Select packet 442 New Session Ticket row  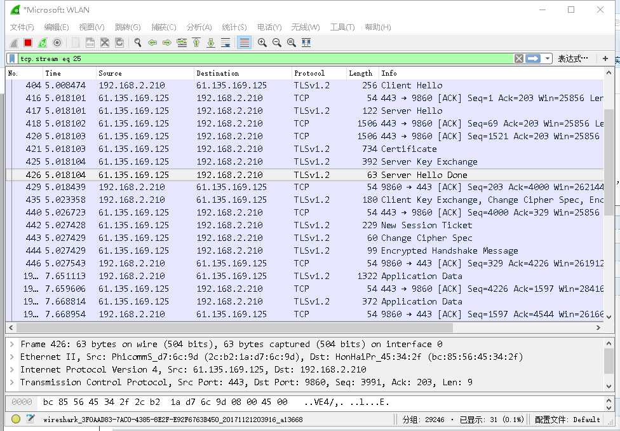pos(304,225)
